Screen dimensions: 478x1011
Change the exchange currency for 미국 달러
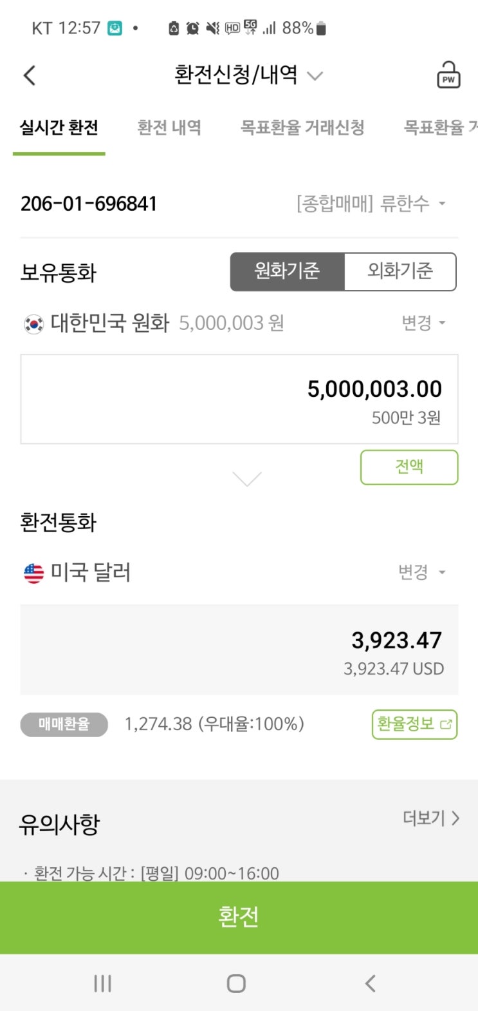coord(421,572)
